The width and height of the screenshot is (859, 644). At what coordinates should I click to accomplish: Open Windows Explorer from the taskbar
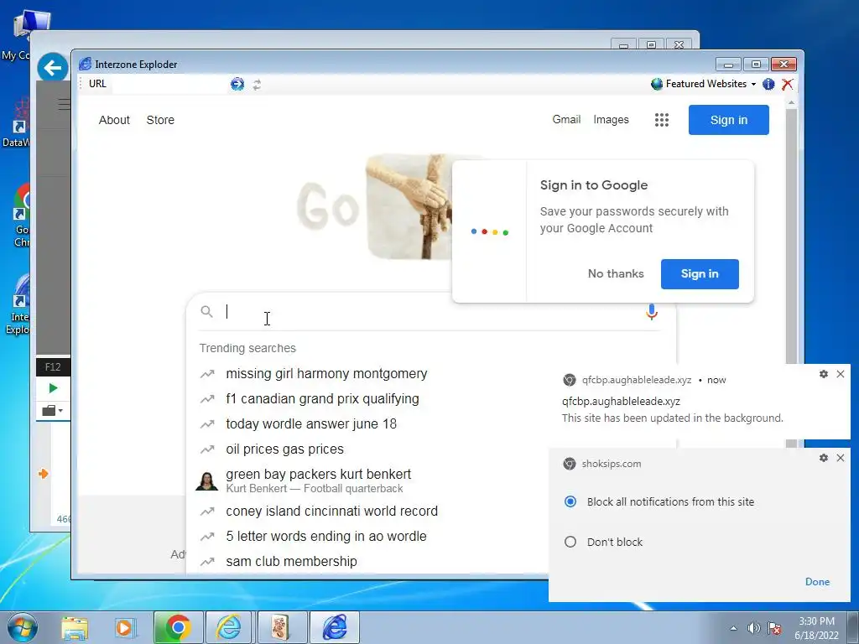75,627
